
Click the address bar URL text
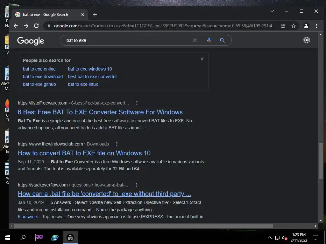(165, 26)
